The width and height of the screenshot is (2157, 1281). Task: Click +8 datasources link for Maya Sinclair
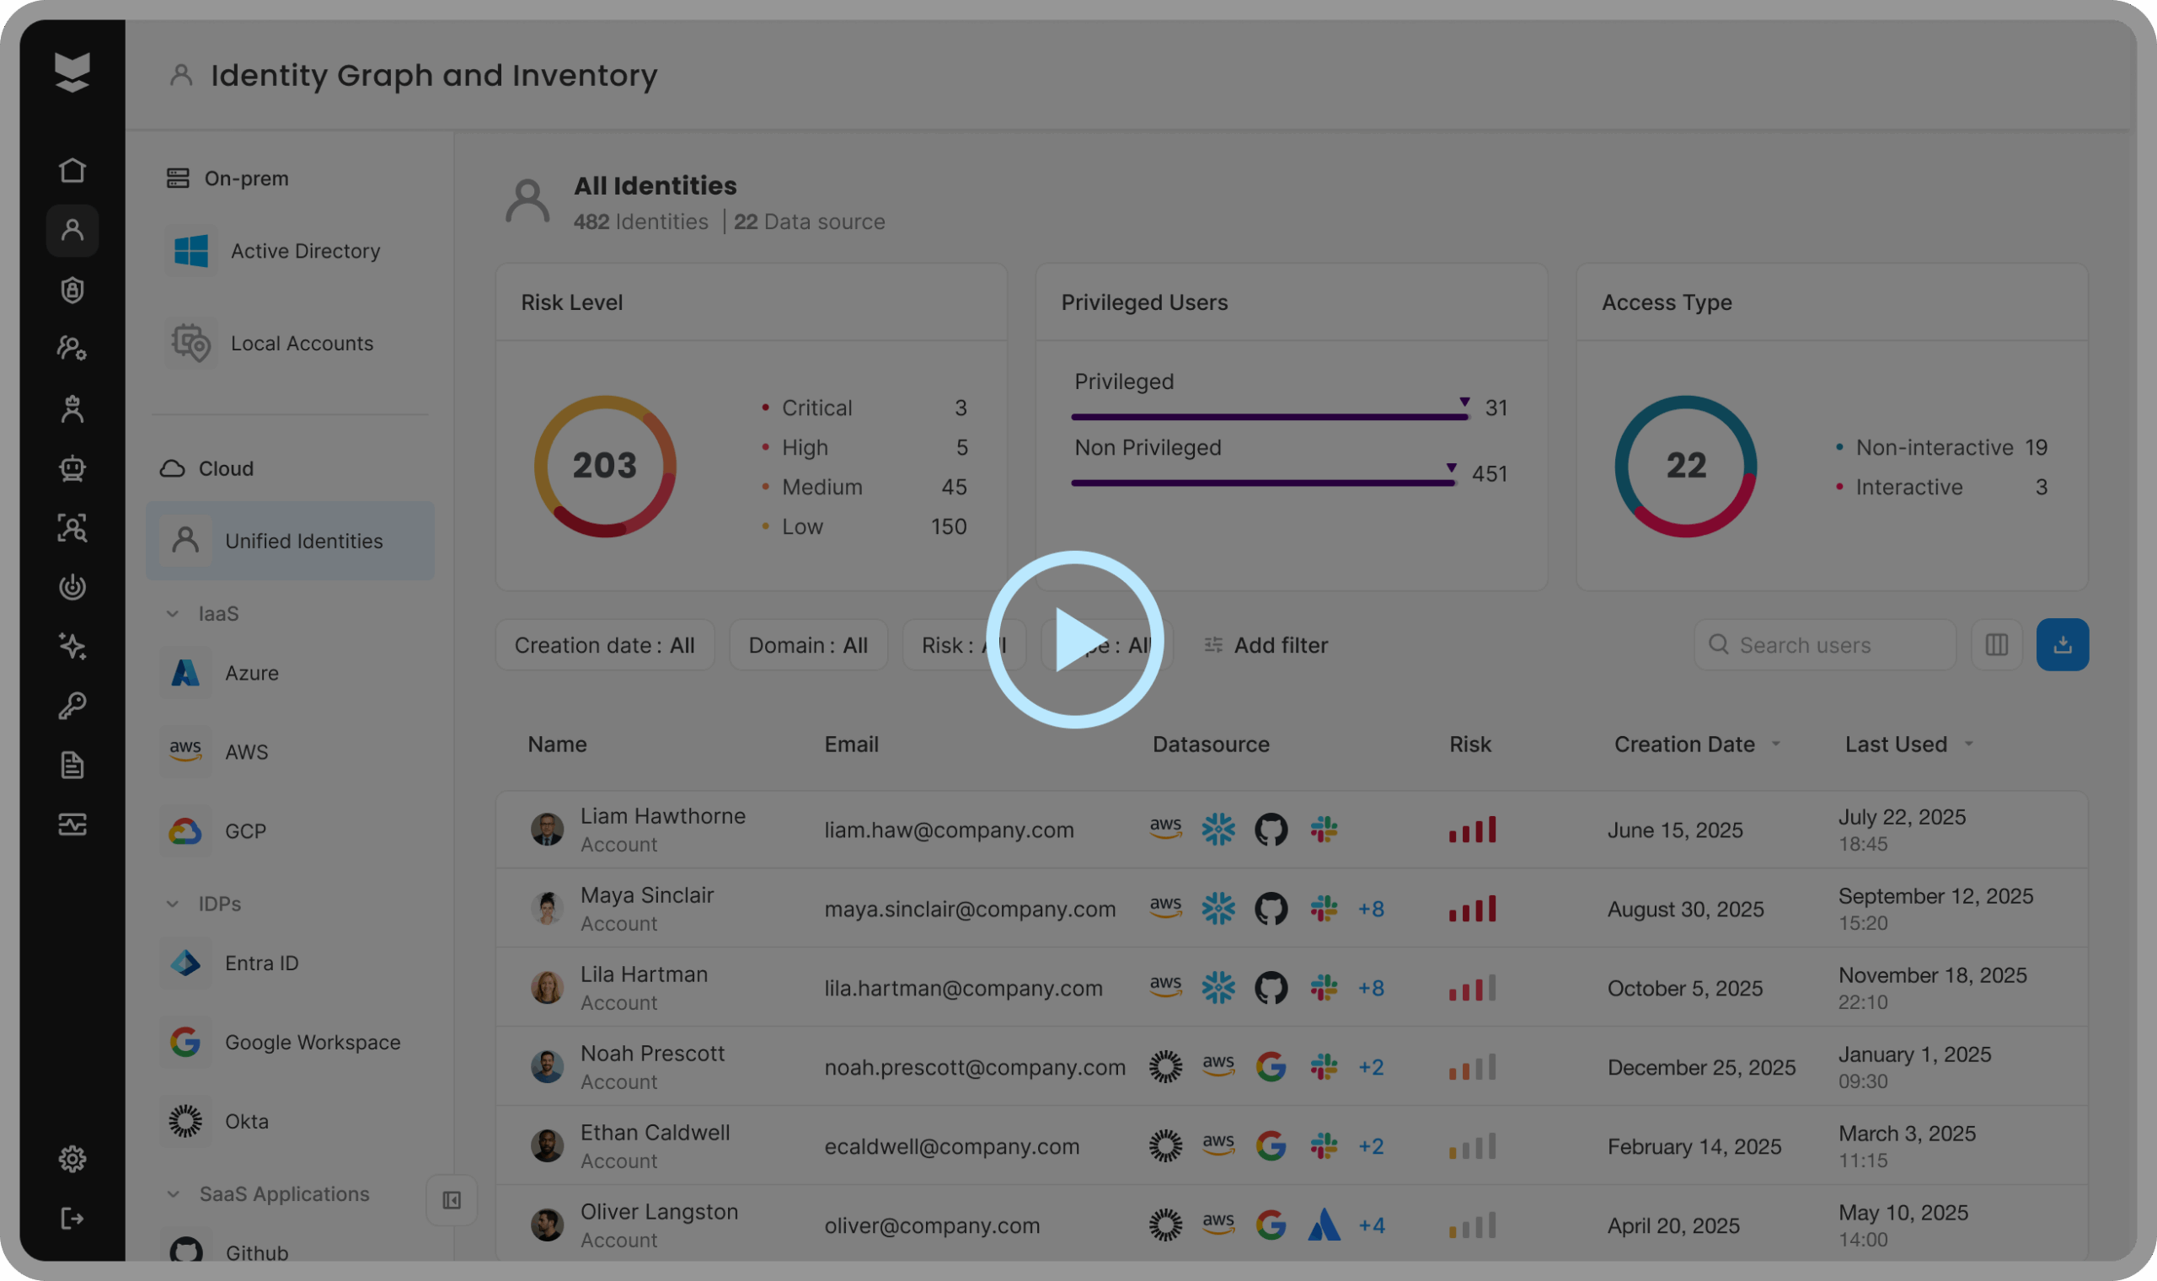click(x=1371, y=909)
